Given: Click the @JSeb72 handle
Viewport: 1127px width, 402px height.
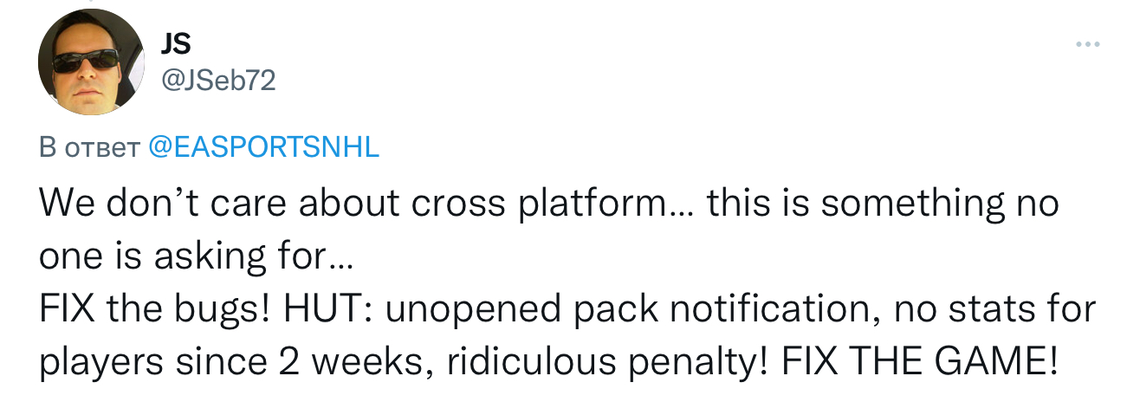Looking at the screenshot, I should [x=218, y=81].
